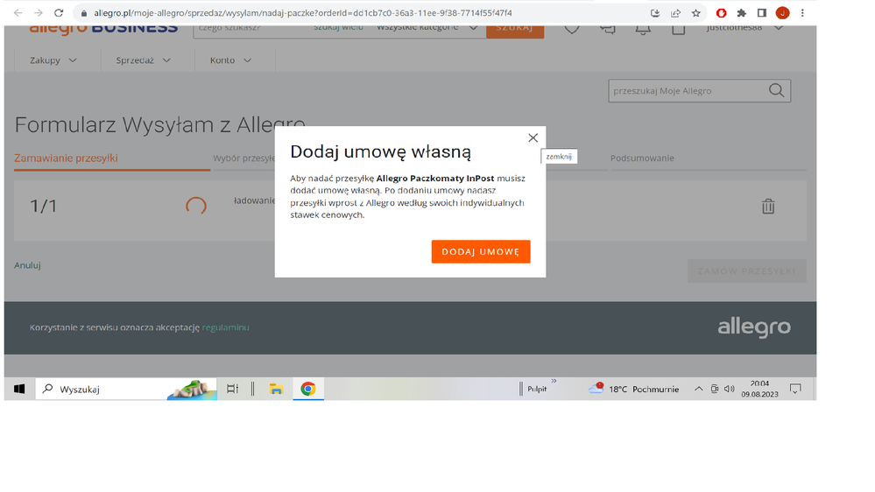Open the Windows notification center icon
875x492 pixels.
tap(796, 389)
